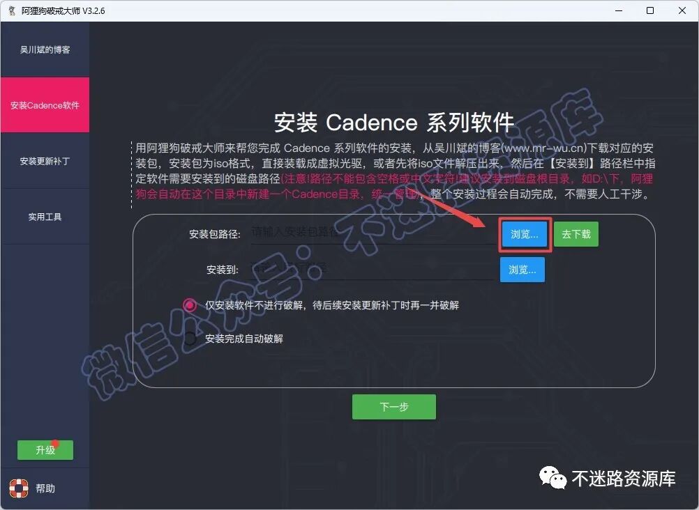Click the 安装包路径: label
Viewport: 699px width, 510px height.
215,234
